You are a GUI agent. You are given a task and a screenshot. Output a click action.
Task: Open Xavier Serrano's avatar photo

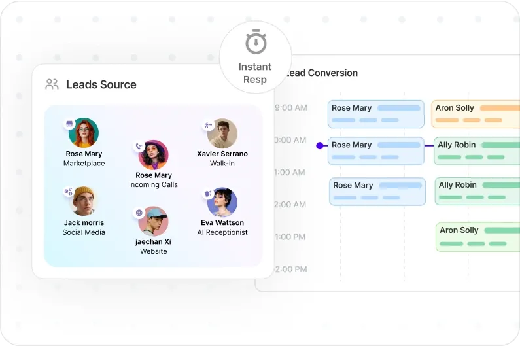tap(222, 133)
